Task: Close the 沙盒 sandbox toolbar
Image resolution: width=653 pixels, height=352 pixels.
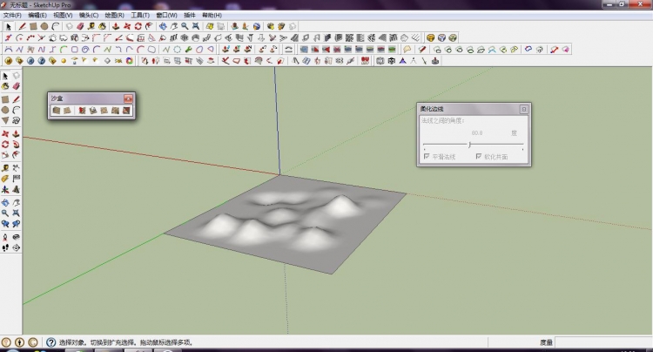Action: [128, 98]
